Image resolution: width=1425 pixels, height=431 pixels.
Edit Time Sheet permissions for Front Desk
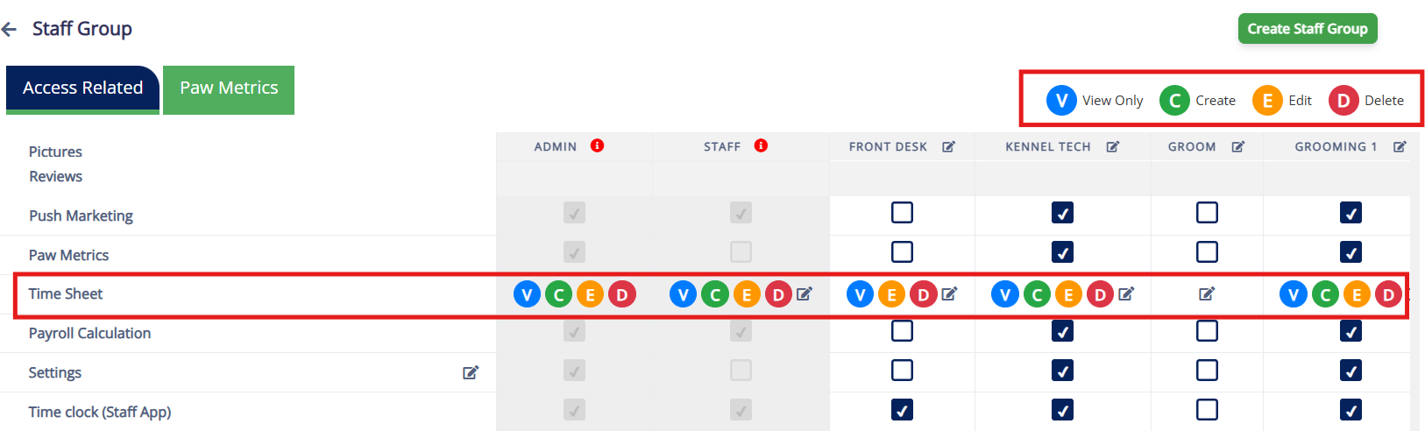[949, 294]
